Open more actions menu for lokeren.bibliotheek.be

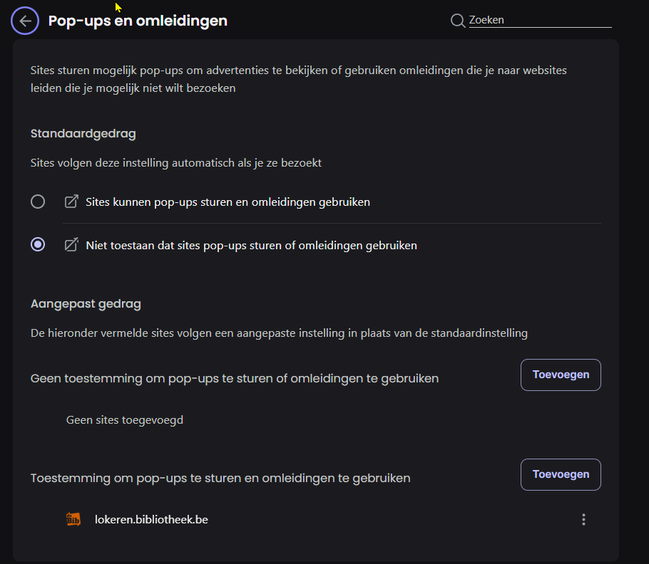(583, 519)
